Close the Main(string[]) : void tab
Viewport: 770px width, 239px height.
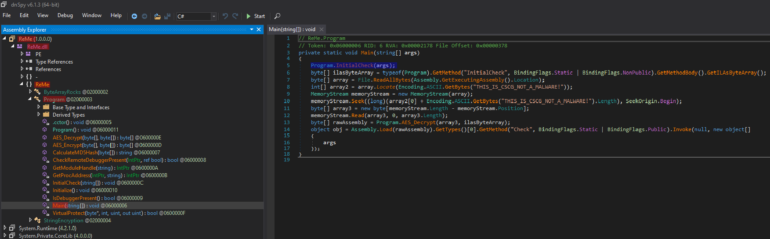pyautogui.click(x=322, y=29)
